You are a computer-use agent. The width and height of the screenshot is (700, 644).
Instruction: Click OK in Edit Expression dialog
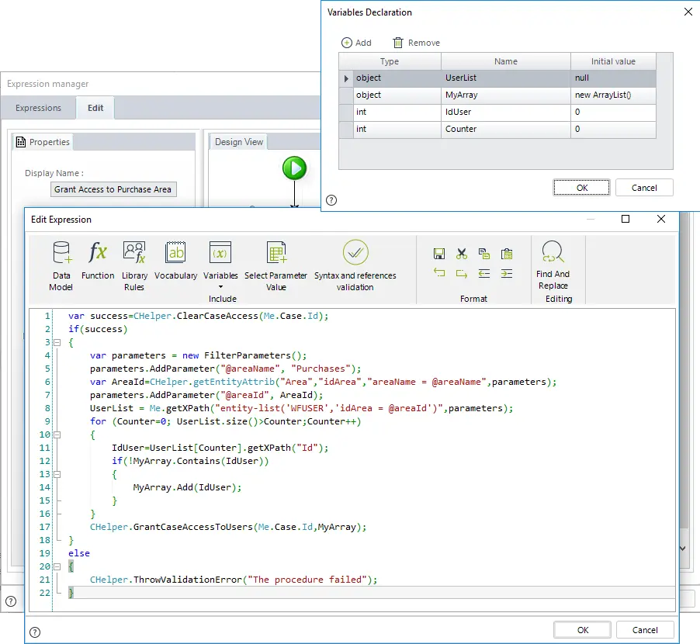[x=583, y=630]
